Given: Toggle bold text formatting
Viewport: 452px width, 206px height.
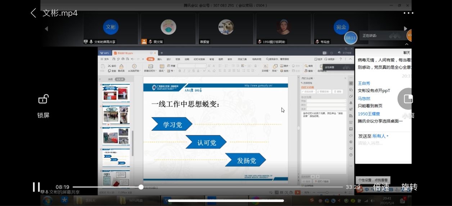Looking at the screenshot, I should (x=180, y=71).
